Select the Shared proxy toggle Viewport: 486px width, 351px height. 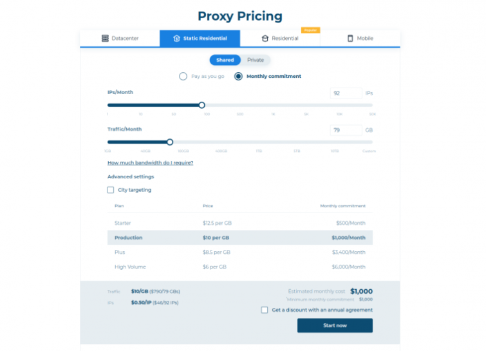[x=225, y=60]
